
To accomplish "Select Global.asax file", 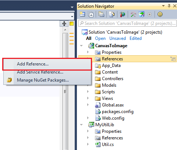I will (113, 105).
